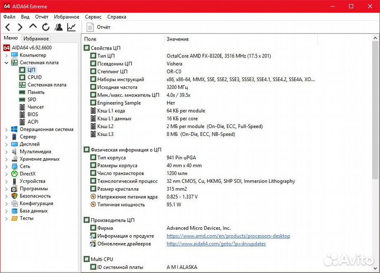380x273 pixels.
Task: Click the Мультимедиа speaker icon
Action: tap(15, 151)
